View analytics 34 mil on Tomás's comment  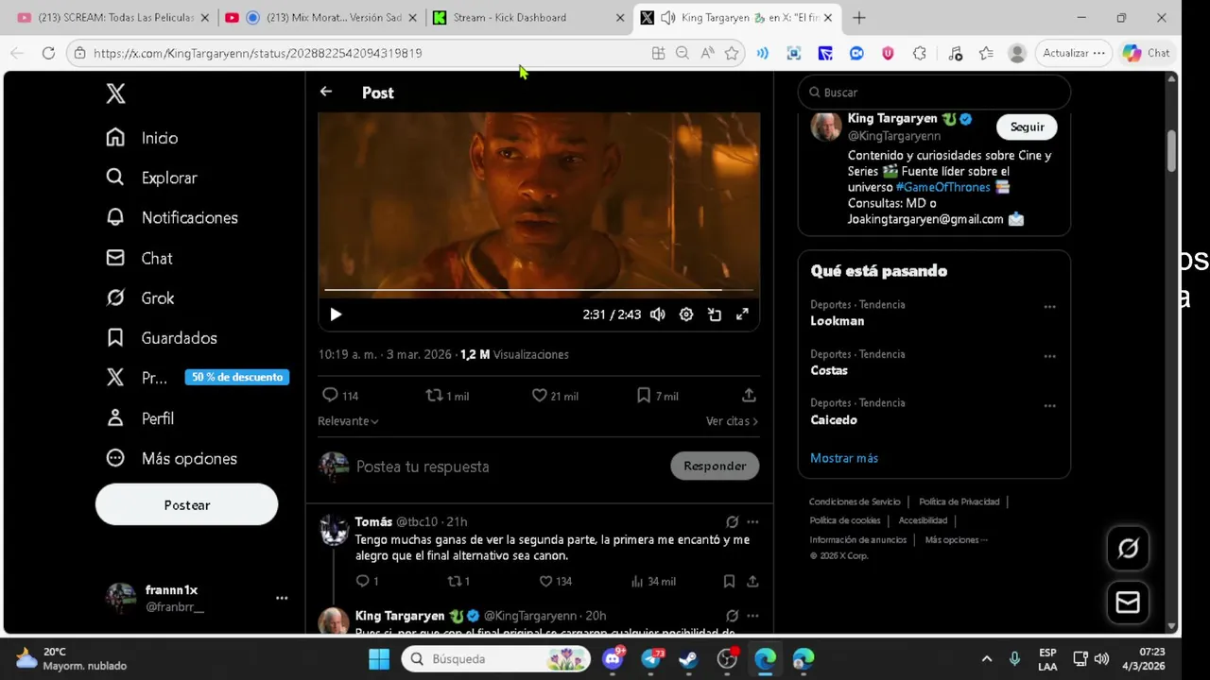click(652, 581)
